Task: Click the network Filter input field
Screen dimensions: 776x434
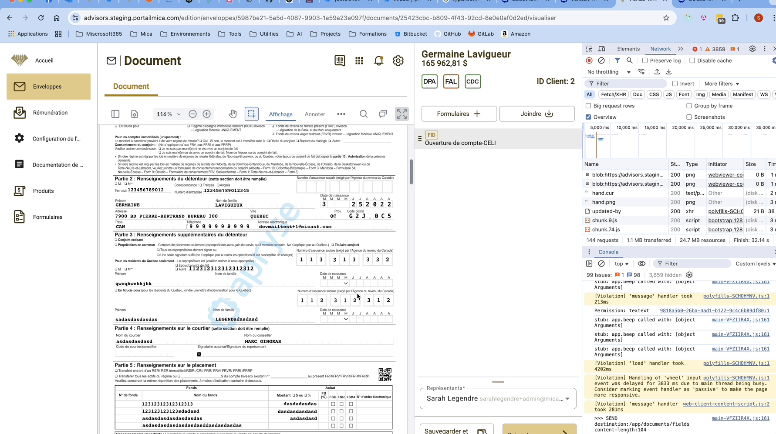Action: (x=626, y=83)
